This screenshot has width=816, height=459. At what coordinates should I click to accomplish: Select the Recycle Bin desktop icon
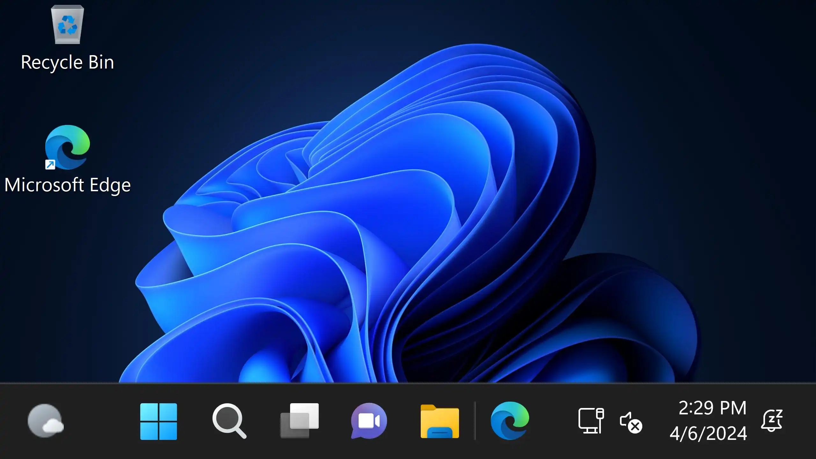[x=67, y=25]
